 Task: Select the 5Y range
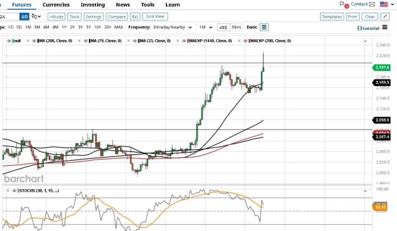coord(88,27)
